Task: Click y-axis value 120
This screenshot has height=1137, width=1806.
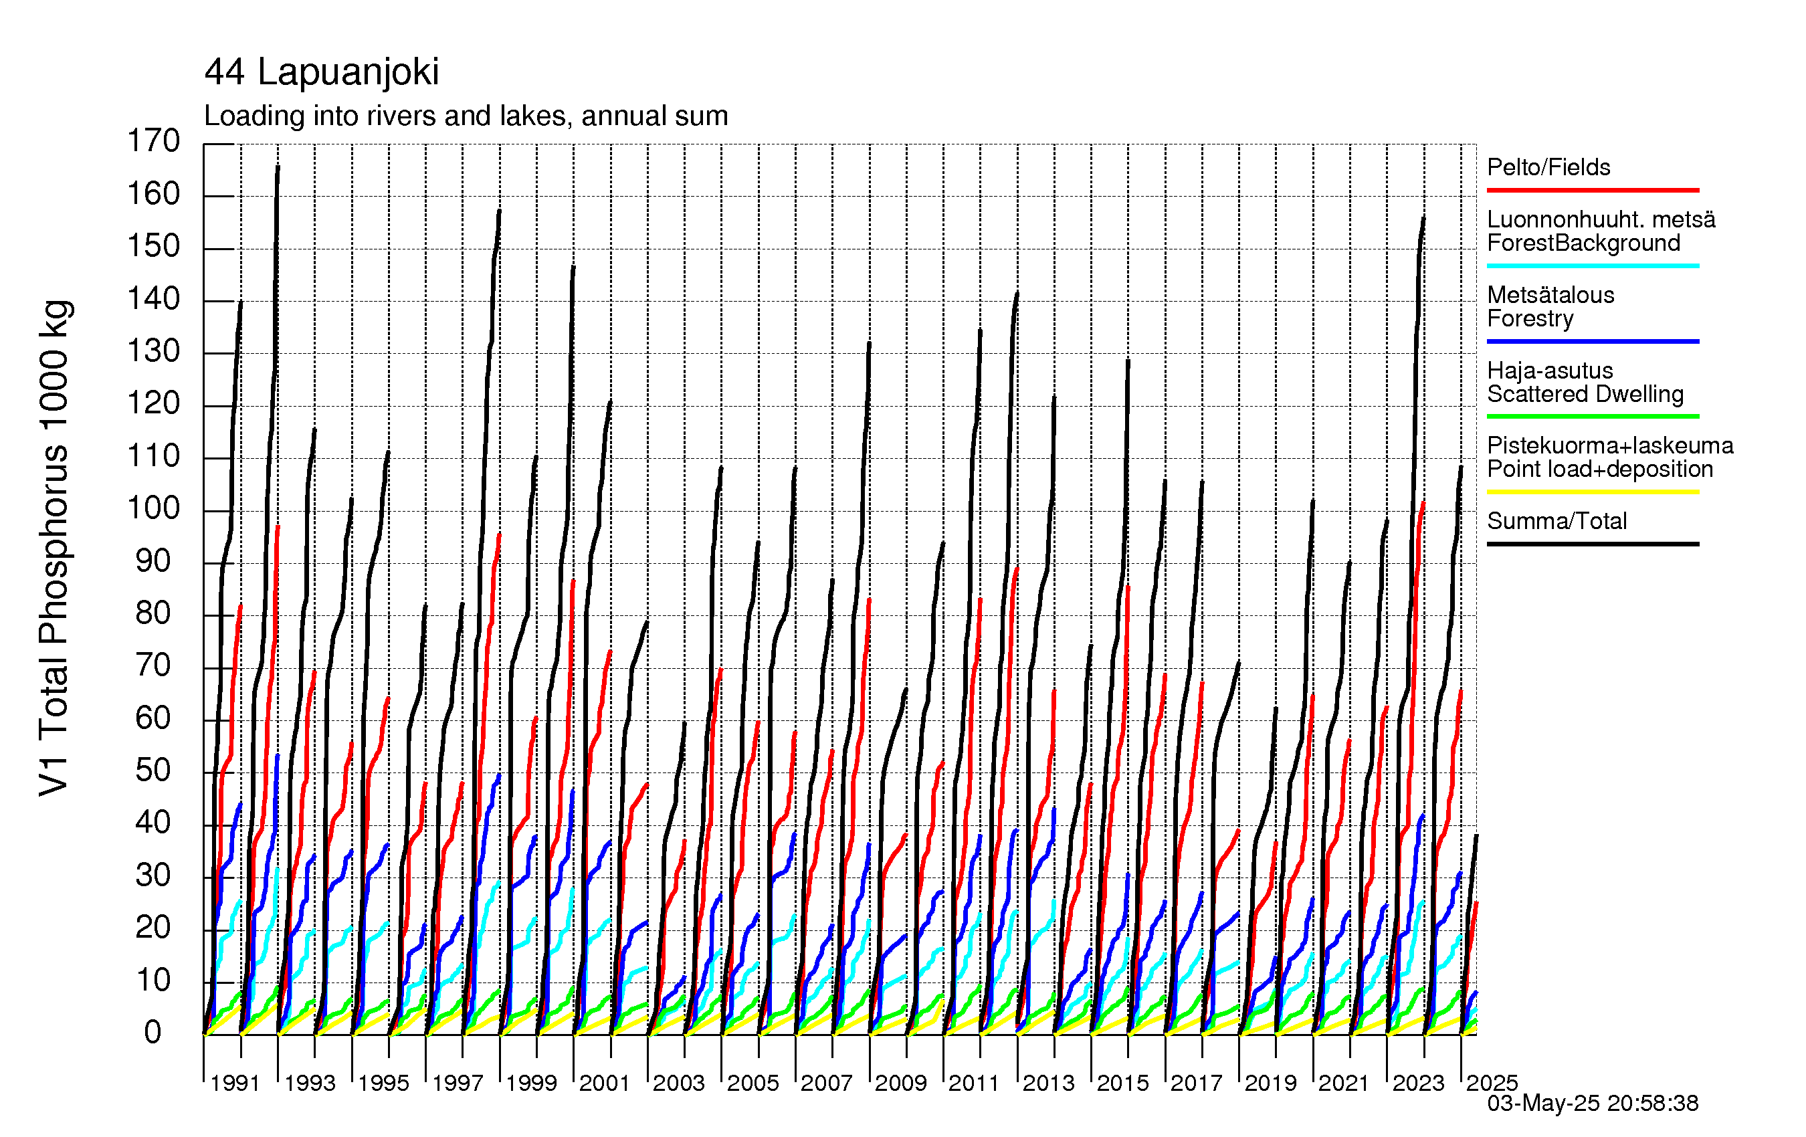Action: [x=154, y=403]
